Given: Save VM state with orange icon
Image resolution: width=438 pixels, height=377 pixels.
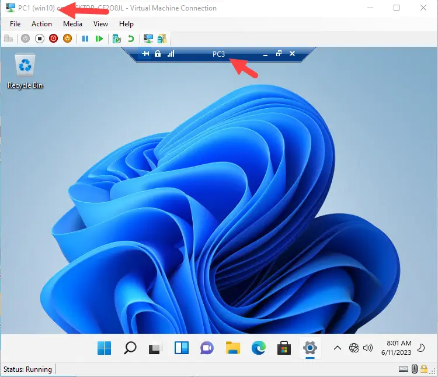Looking at the screenshot, I should coord(67,39).
